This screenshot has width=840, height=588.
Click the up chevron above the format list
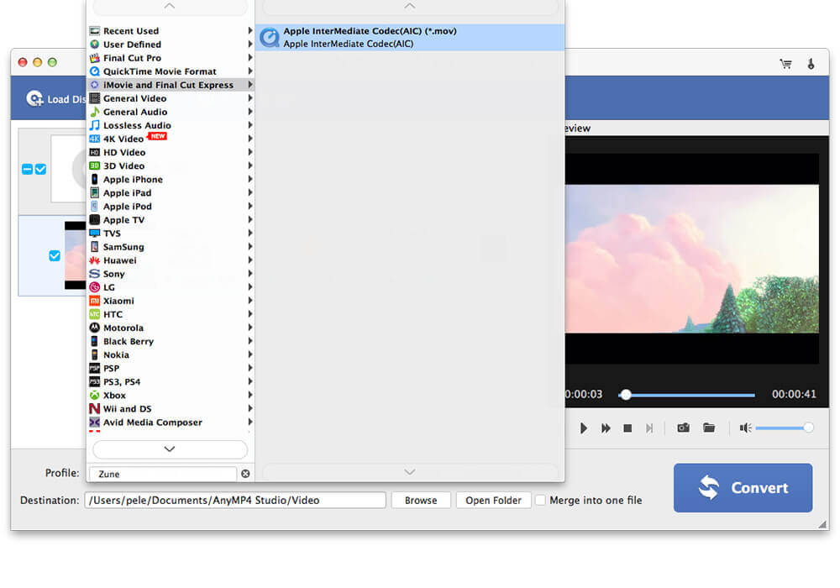coord(410,7)
